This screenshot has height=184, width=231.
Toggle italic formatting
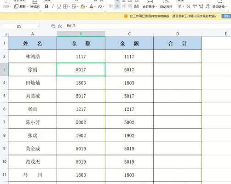(53, 6)
